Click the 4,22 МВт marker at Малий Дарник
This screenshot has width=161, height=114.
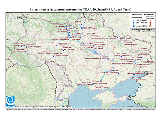[x=85, y=22]
